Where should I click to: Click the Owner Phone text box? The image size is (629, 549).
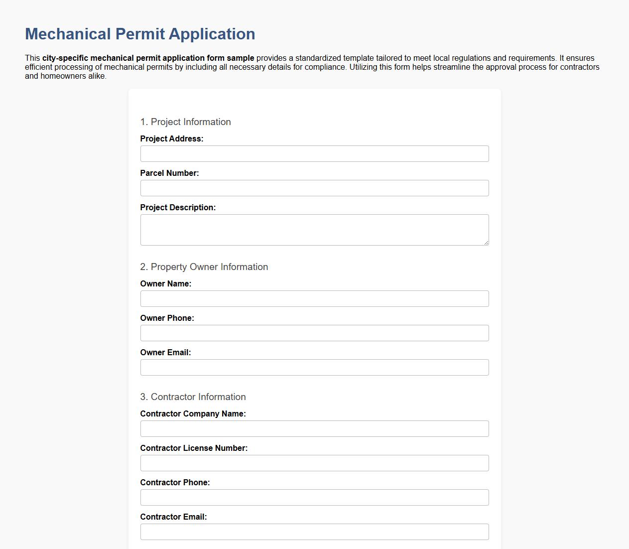(314, 333)
